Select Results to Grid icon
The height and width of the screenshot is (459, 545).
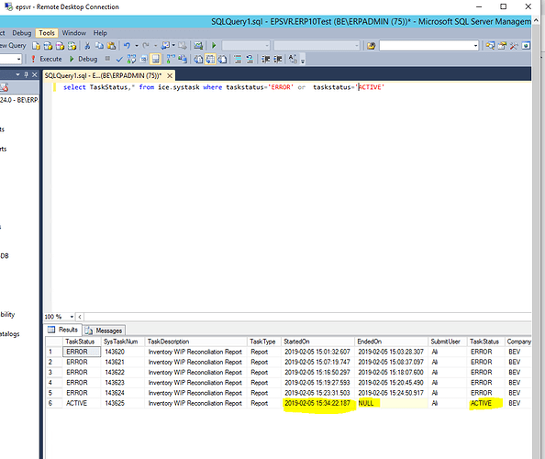pos(210,59)
